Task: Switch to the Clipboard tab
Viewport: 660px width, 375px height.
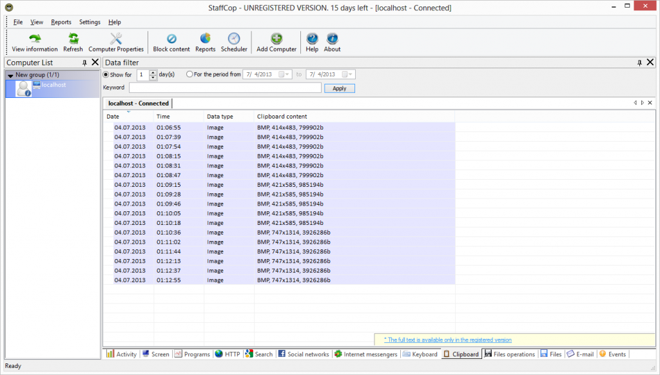Action: pyautogui.click(x=461, y=354)
